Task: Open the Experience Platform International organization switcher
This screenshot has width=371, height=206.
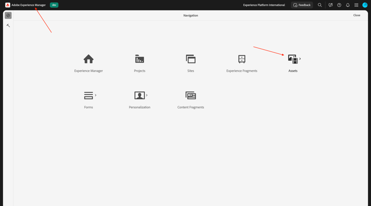Action: pyautogui.click(x=264, y=5)
